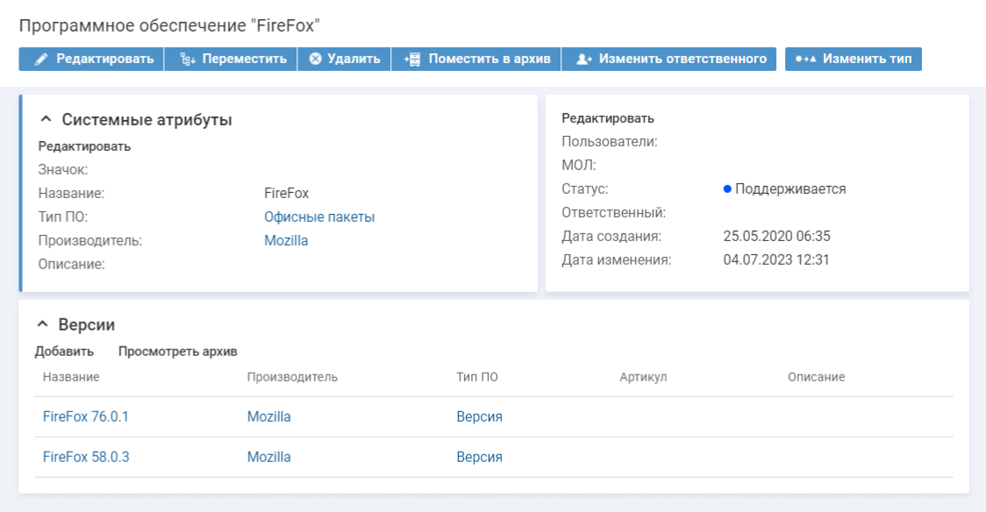This screenshot has height=512, width=986.
Task: Click the Значок: label
Action: pyautogui.click(x=63, y=169)
